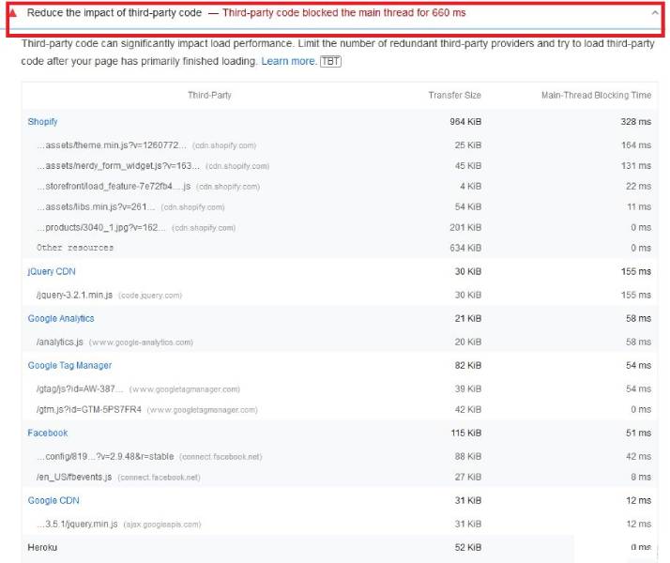The width and height of the screenshot is (670, 563).
Task: Click the TBT metric badge
Action: [x=330, y=61]
